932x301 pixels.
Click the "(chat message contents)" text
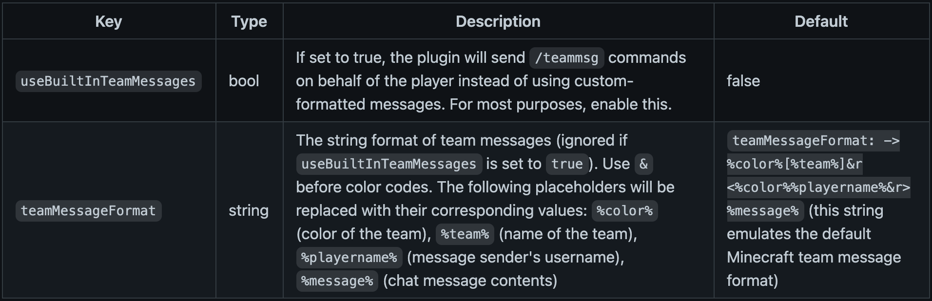[x=470, y=281]
